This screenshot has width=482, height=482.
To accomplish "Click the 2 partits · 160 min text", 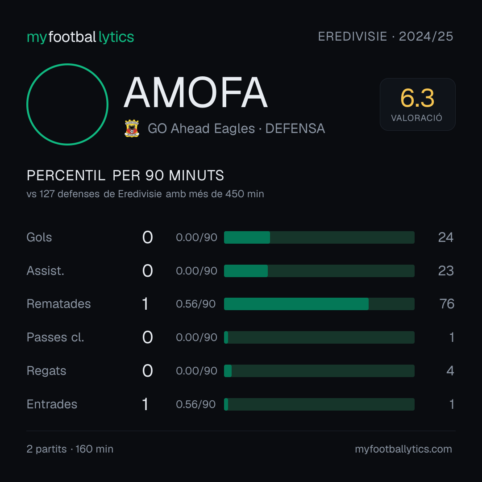I will pos(70,449).
